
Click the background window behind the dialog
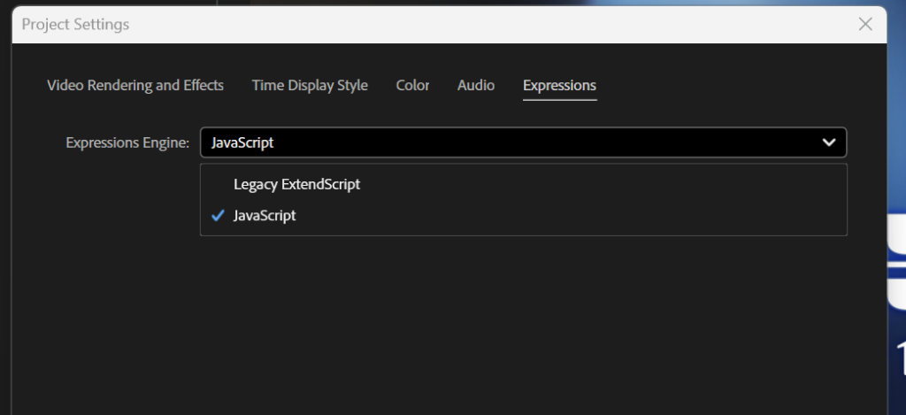pyautogui.click(x=896, y=265)
